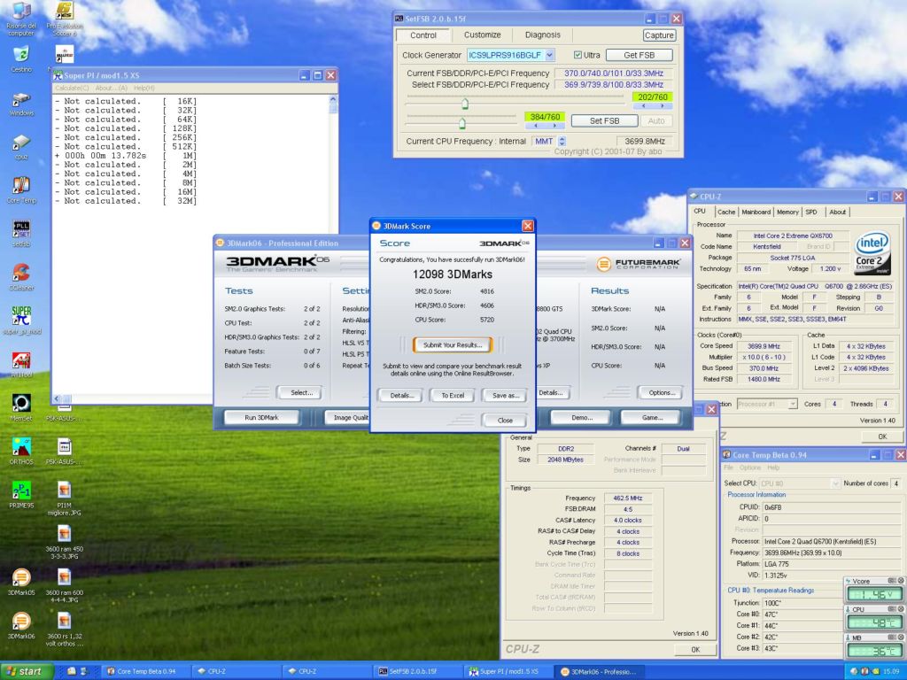This screenshot has height=680, width=907.
Task: Open the Memory tab in CPU-Z
Action: (x=787, y=212)
